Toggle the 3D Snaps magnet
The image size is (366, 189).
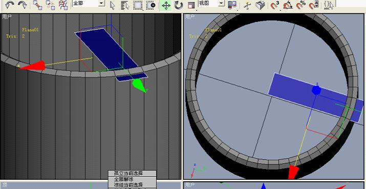pos(275,5)
